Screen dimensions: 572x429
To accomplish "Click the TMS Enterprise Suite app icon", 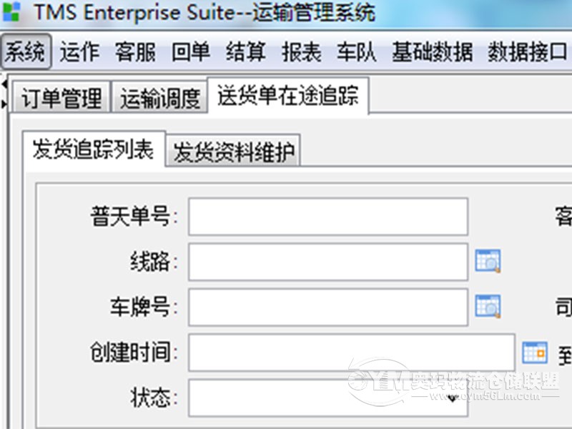I will click(11, 11).
